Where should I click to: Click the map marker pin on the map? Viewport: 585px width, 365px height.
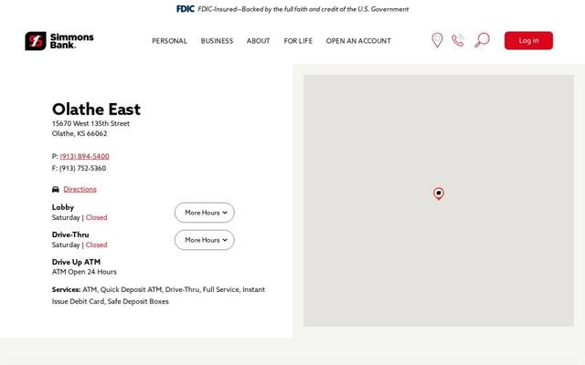(x=439, y=193)
